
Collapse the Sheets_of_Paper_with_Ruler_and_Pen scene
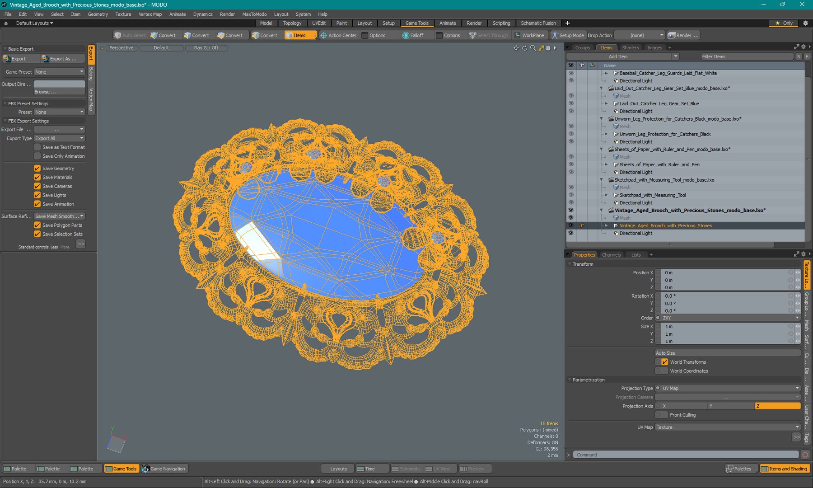pyautogui.click(x=601, y=149)
